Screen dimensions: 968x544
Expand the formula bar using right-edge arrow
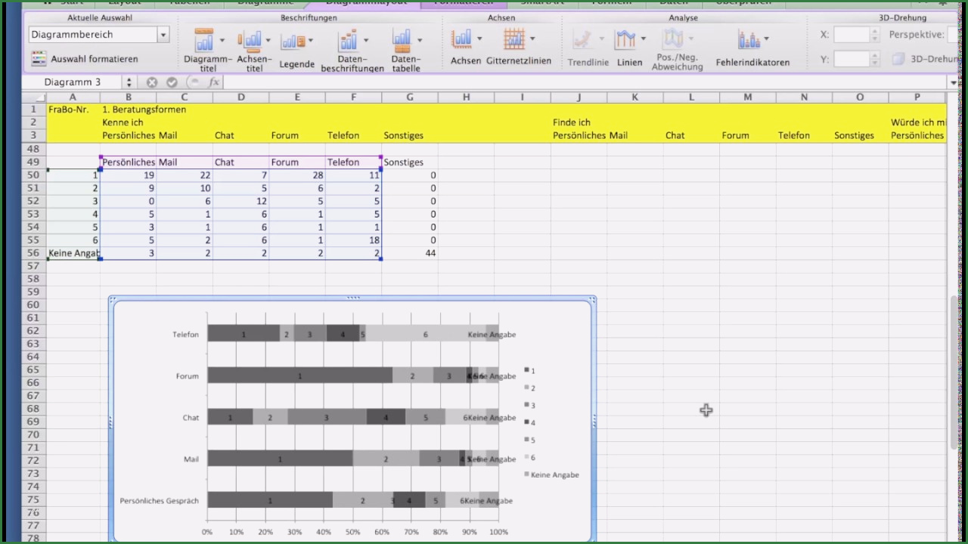[954, 82]
